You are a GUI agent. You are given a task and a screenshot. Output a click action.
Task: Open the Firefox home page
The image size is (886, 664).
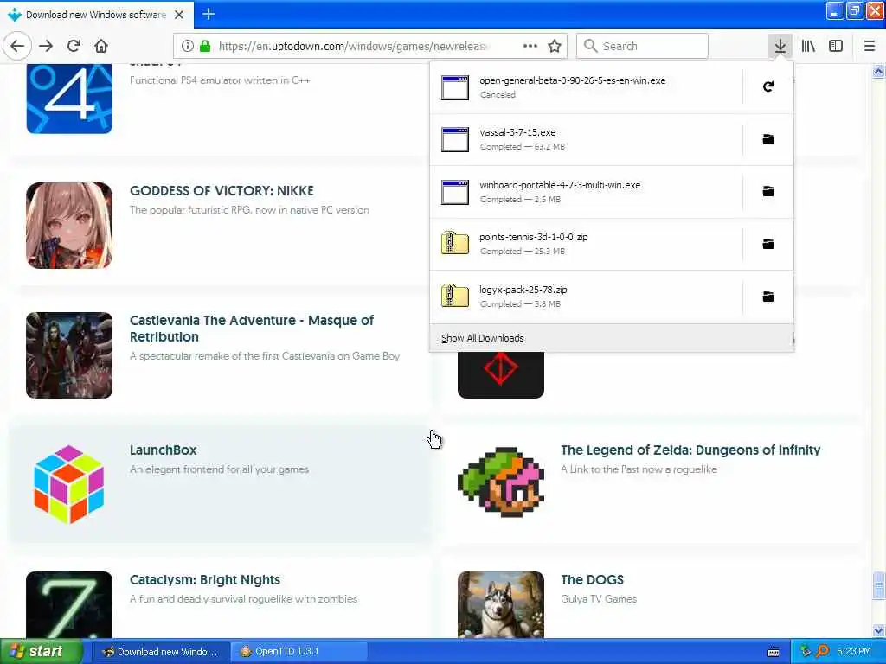101,47
